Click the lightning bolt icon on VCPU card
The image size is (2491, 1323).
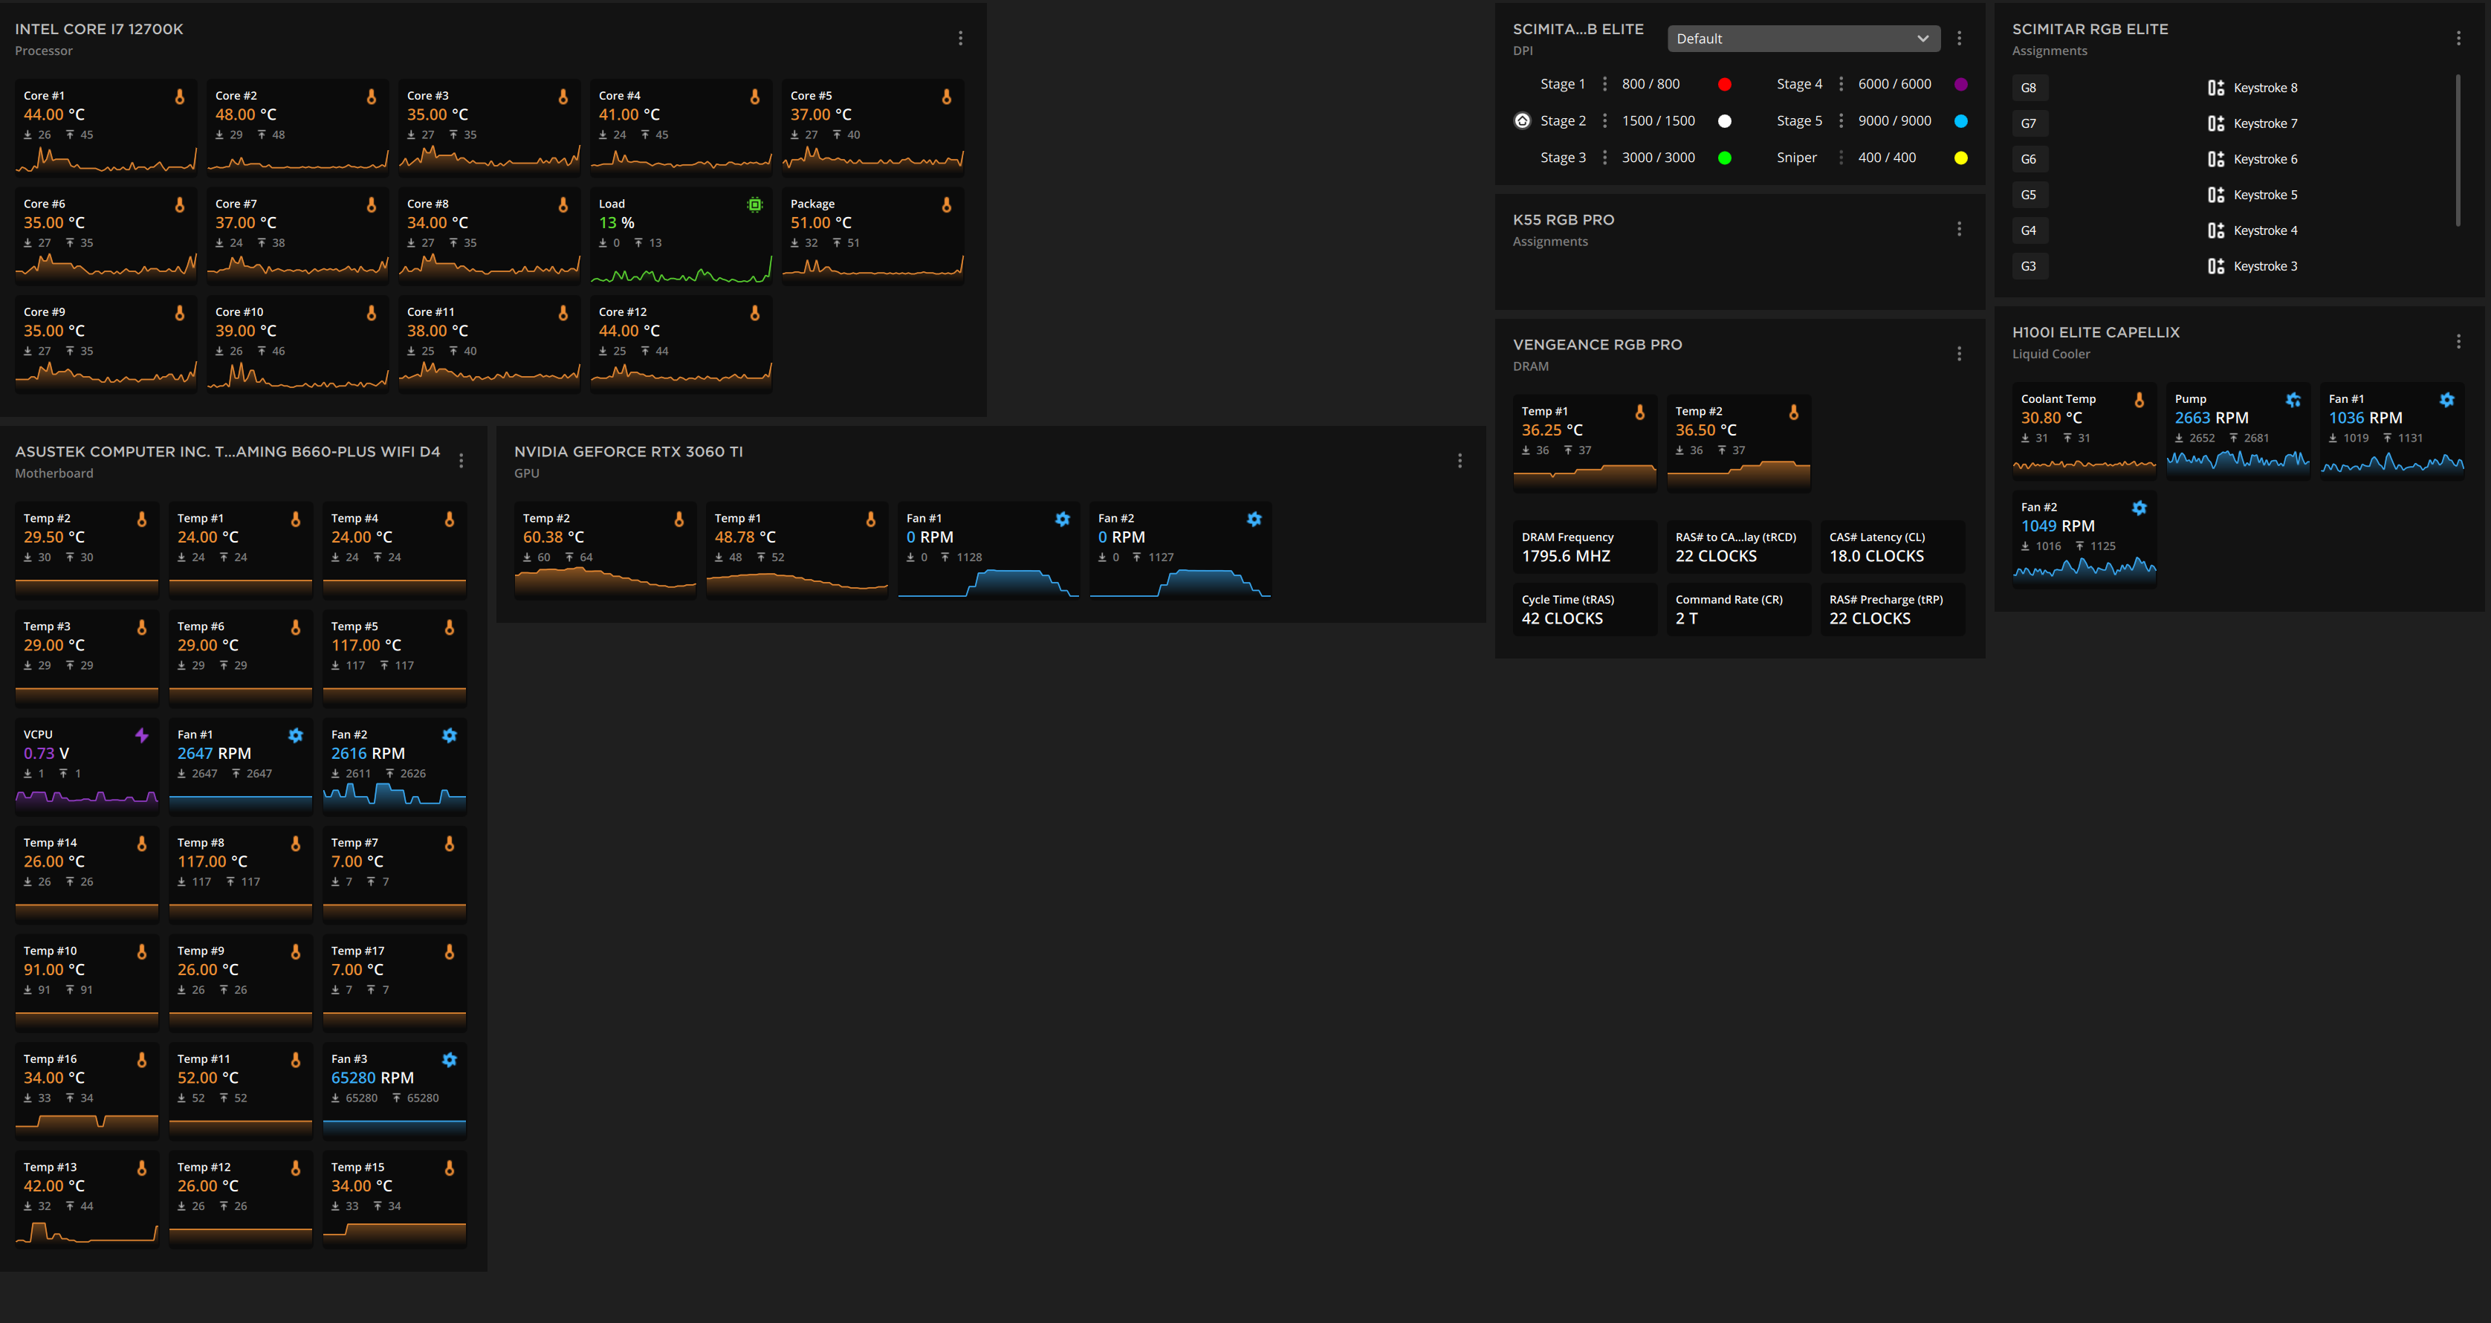[x=141, y=736]
